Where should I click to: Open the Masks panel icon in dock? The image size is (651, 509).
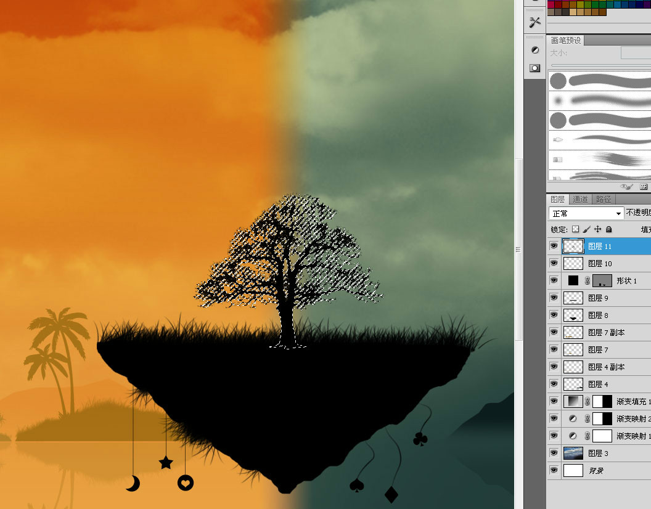(534, 68)
